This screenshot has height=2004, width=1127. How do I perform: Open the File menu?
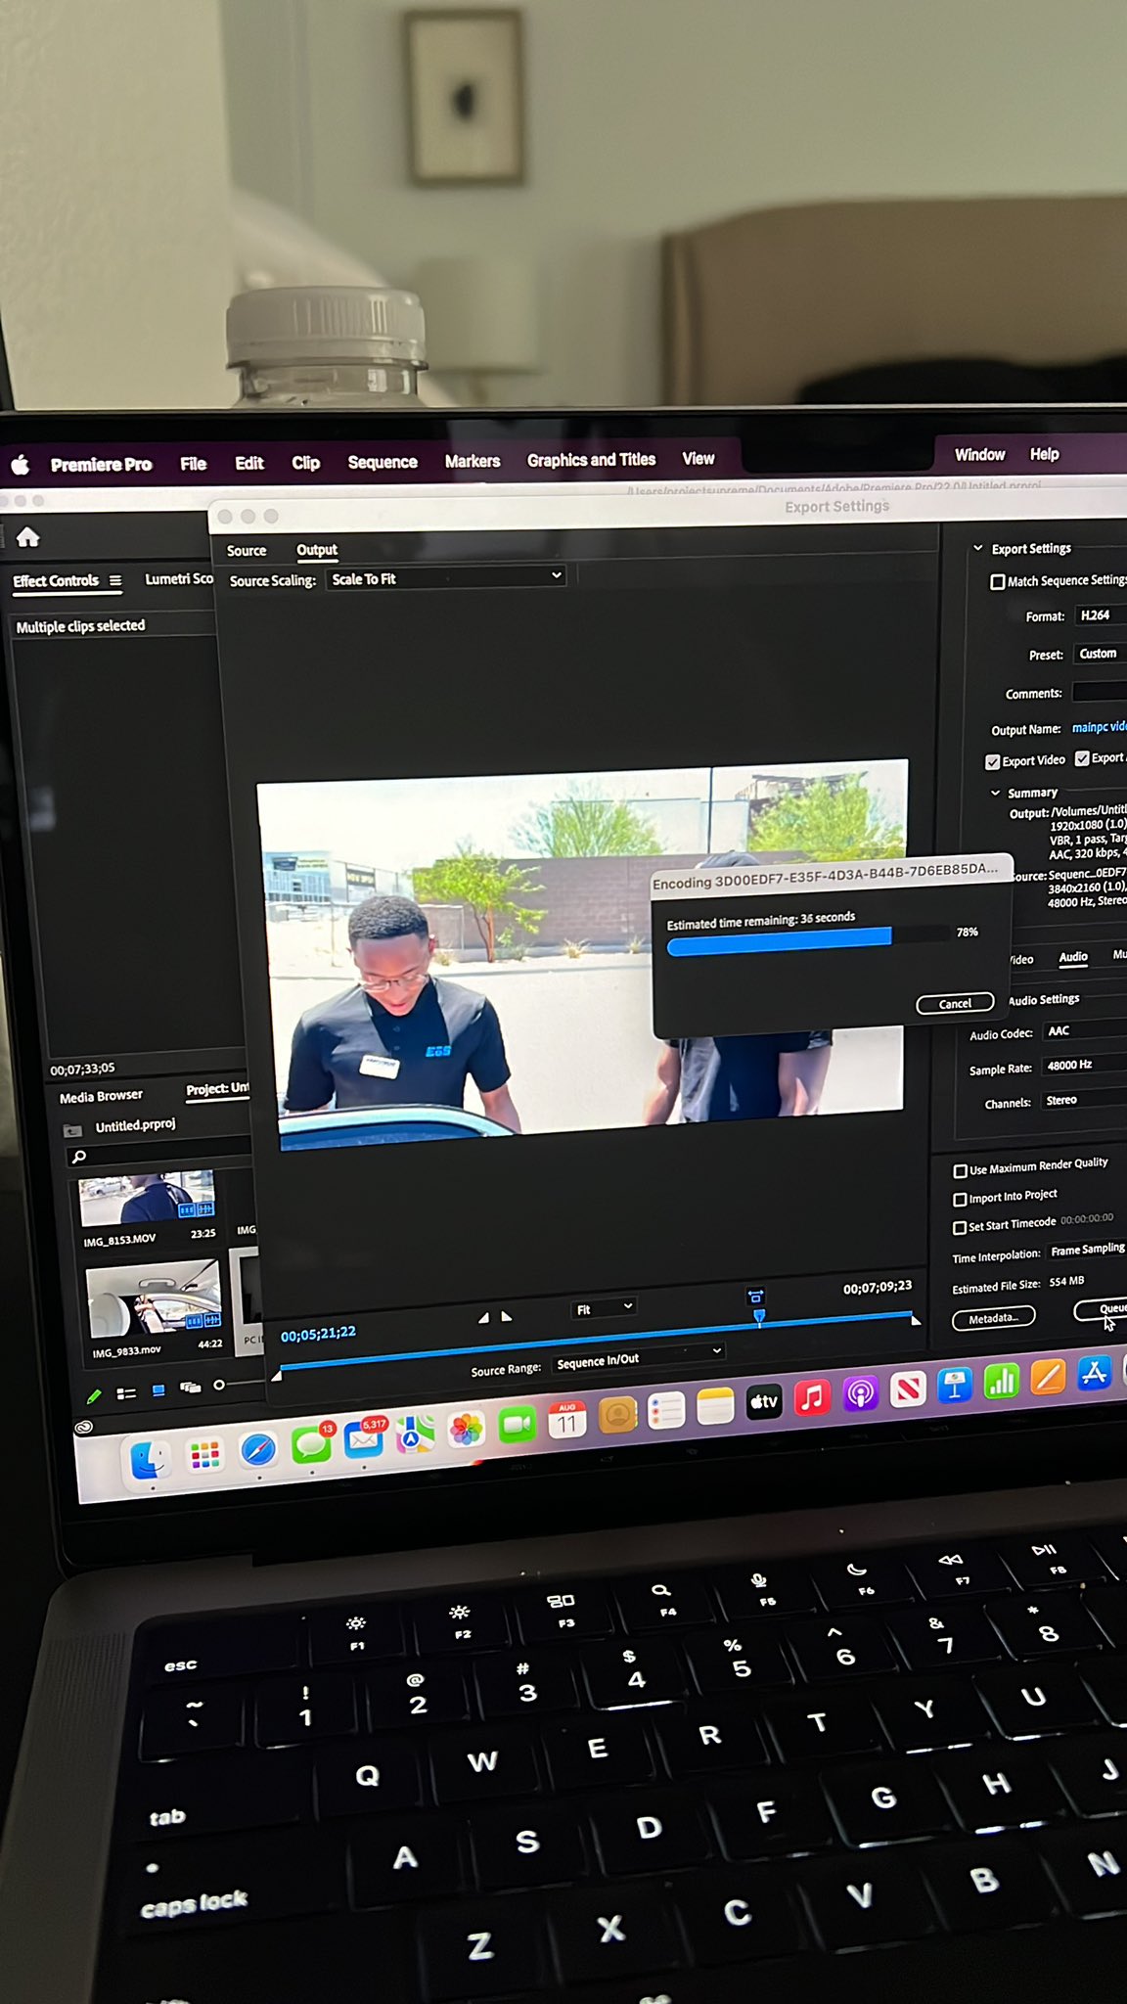point(193,464)
